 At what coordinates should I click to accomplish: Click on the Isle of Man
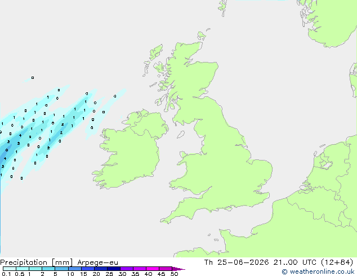(181, 135)
